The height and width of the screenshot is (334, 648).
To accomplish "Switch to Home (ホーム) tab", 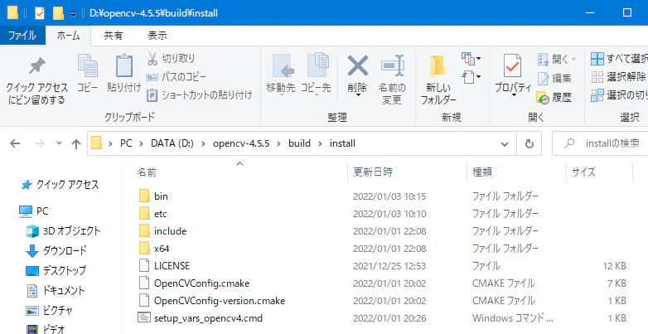I will pyautogui.click(x=68, y=36).
